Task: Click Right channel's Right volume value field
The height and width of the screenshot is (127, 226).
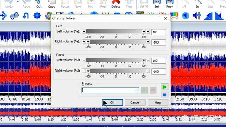Action: [x=159, y=71]
